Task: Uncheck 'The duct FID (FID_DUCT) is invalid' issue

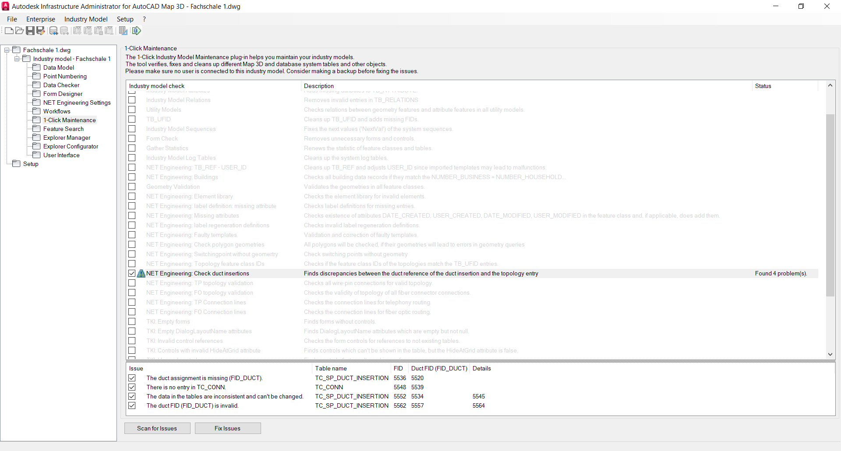Action: 132,405
